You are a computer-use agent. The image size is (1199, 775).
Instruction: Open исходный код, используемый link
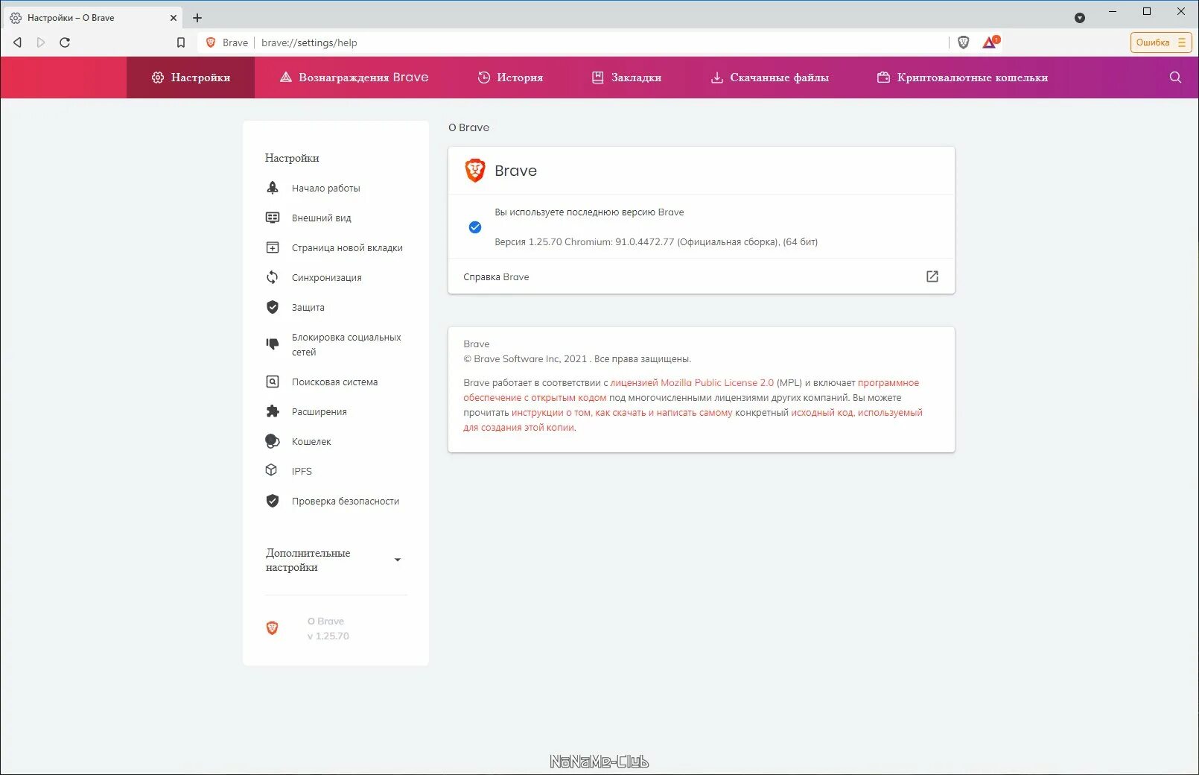pos(693,420)
